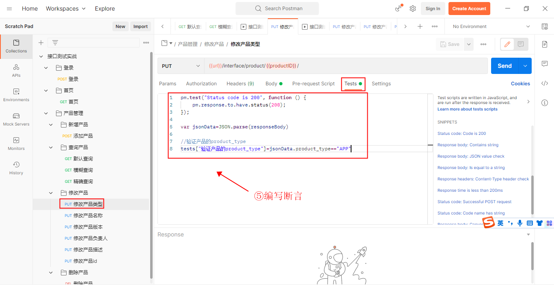Image resolution: width=554 pixels, height=286 pixels.
Task: Open the Settings gear icon
Action: (412, 9)
